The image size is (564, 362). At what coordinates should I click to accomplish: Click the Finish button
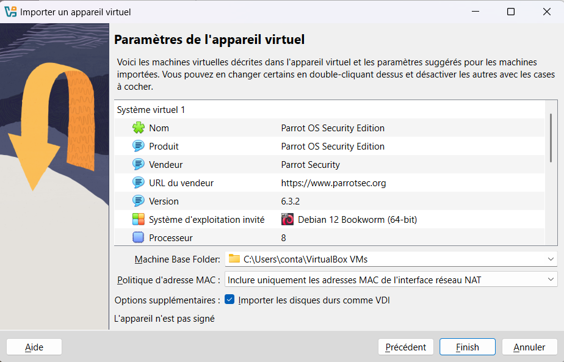pos(467,347)
